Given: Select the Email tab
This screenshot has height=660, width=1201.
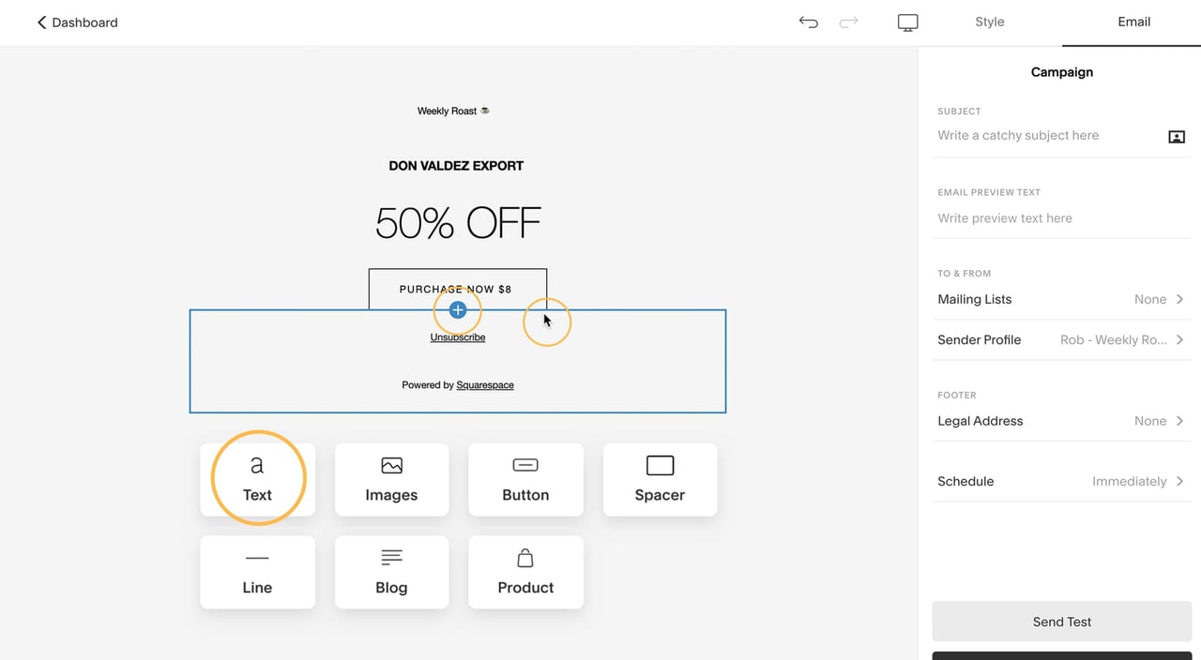Looking at the screenshot, I should (1133, 22).
